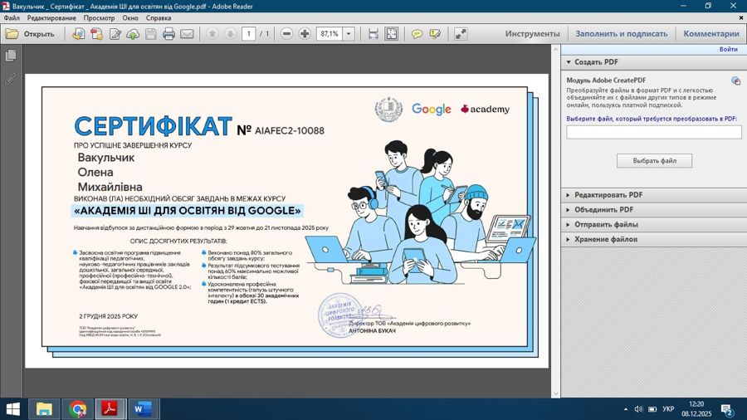Image resolution: width=747 pixels, height=420 pixels.
Task: Open the Attachments paperclip panel
Action: pyautogui.click(x=11, y=79)
